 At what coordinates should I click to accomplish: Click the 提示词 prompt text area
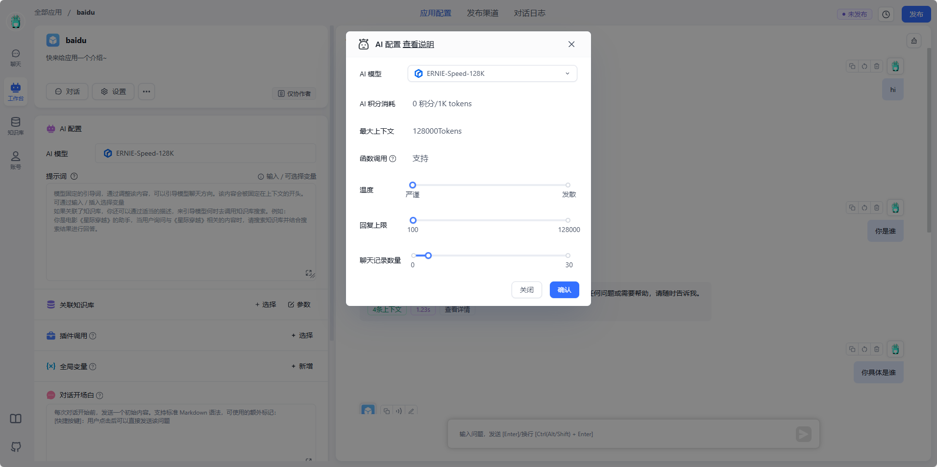click(x=181, y=232)
